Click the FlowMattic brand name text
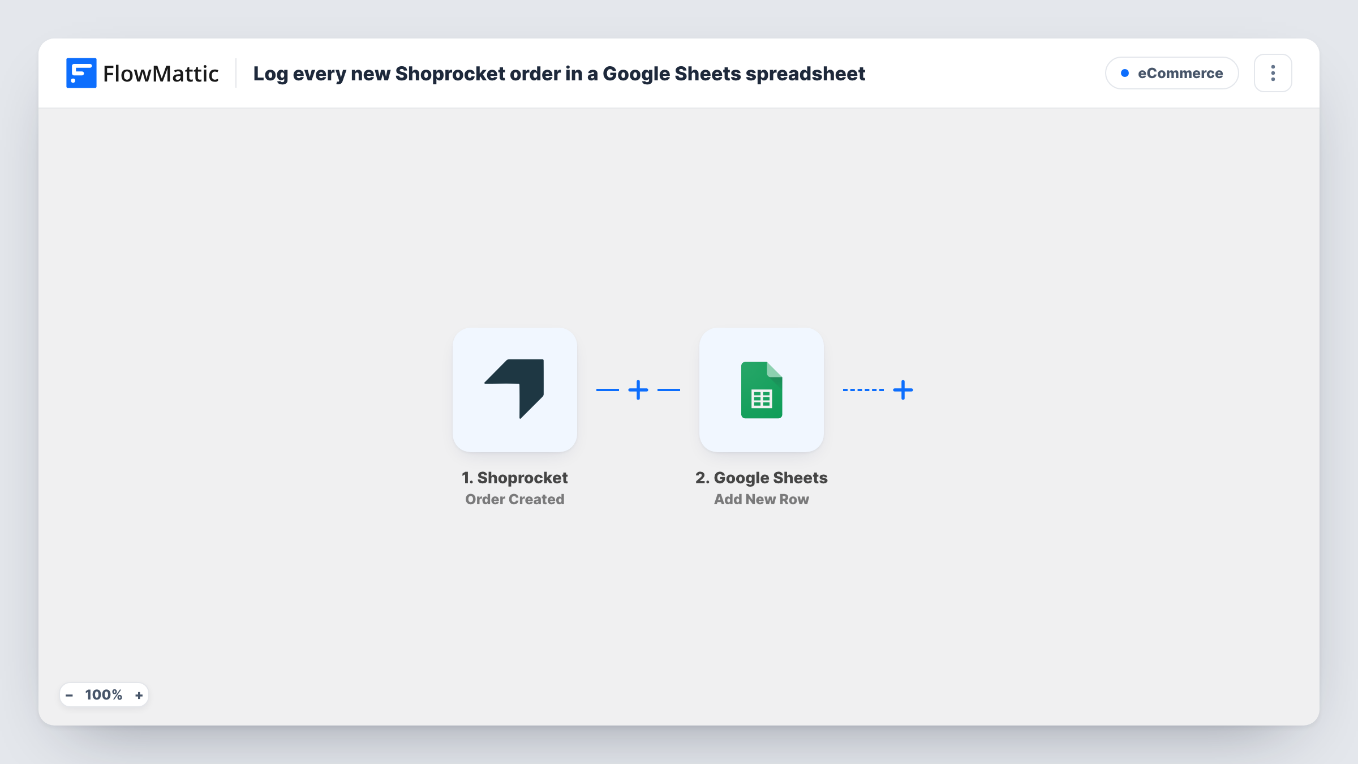The height and width of the screenshot is (764, 1358). pos(161,74)
